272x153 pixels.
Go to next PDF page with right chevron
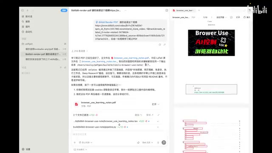point(212,17)
